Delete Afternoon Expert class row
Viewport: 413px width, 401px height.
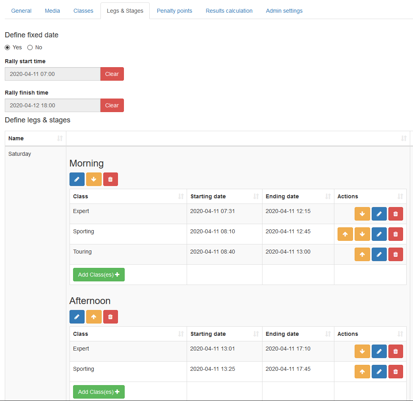[x=396, y=351]
